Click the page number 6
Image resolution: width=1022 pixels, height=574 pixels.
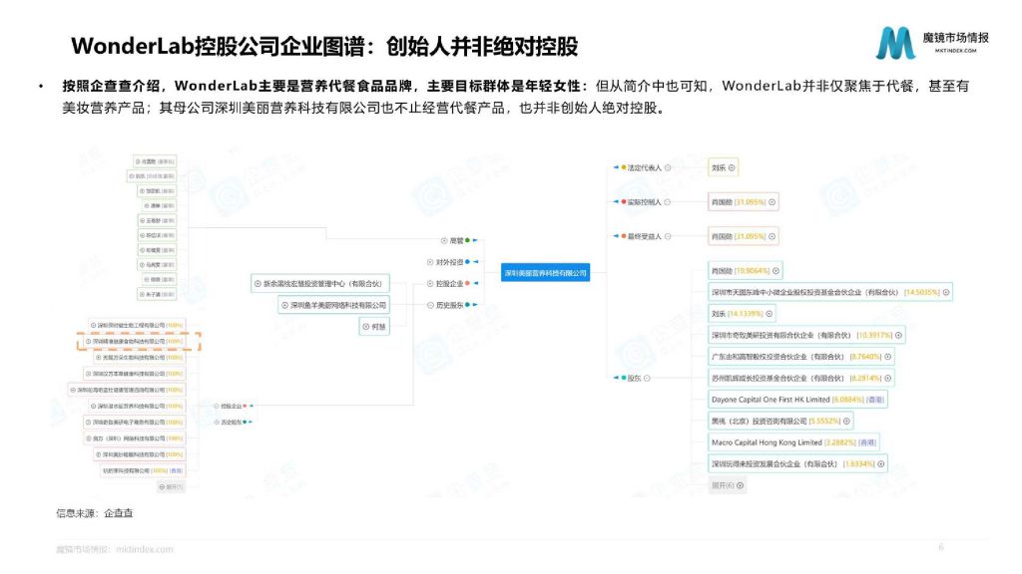click(941, 547)
